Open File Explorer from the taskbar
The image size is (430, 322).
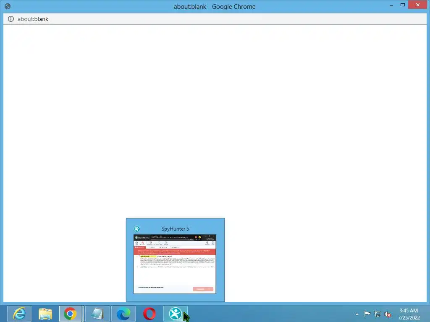(45, 314)
